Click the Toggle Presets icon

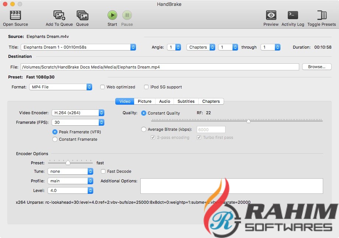coord(321,15)
